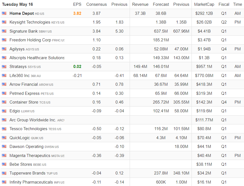This screenshot has width=244, height=186.
Task: Click Tessco's -0.50 consensus value
Action: (97, 129)
